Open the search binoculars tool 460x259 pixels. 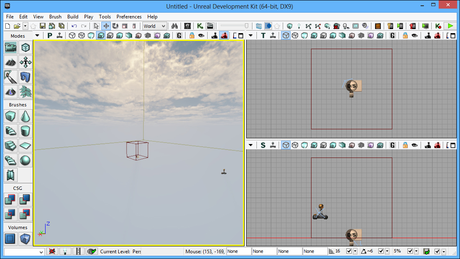click(174, 26)
